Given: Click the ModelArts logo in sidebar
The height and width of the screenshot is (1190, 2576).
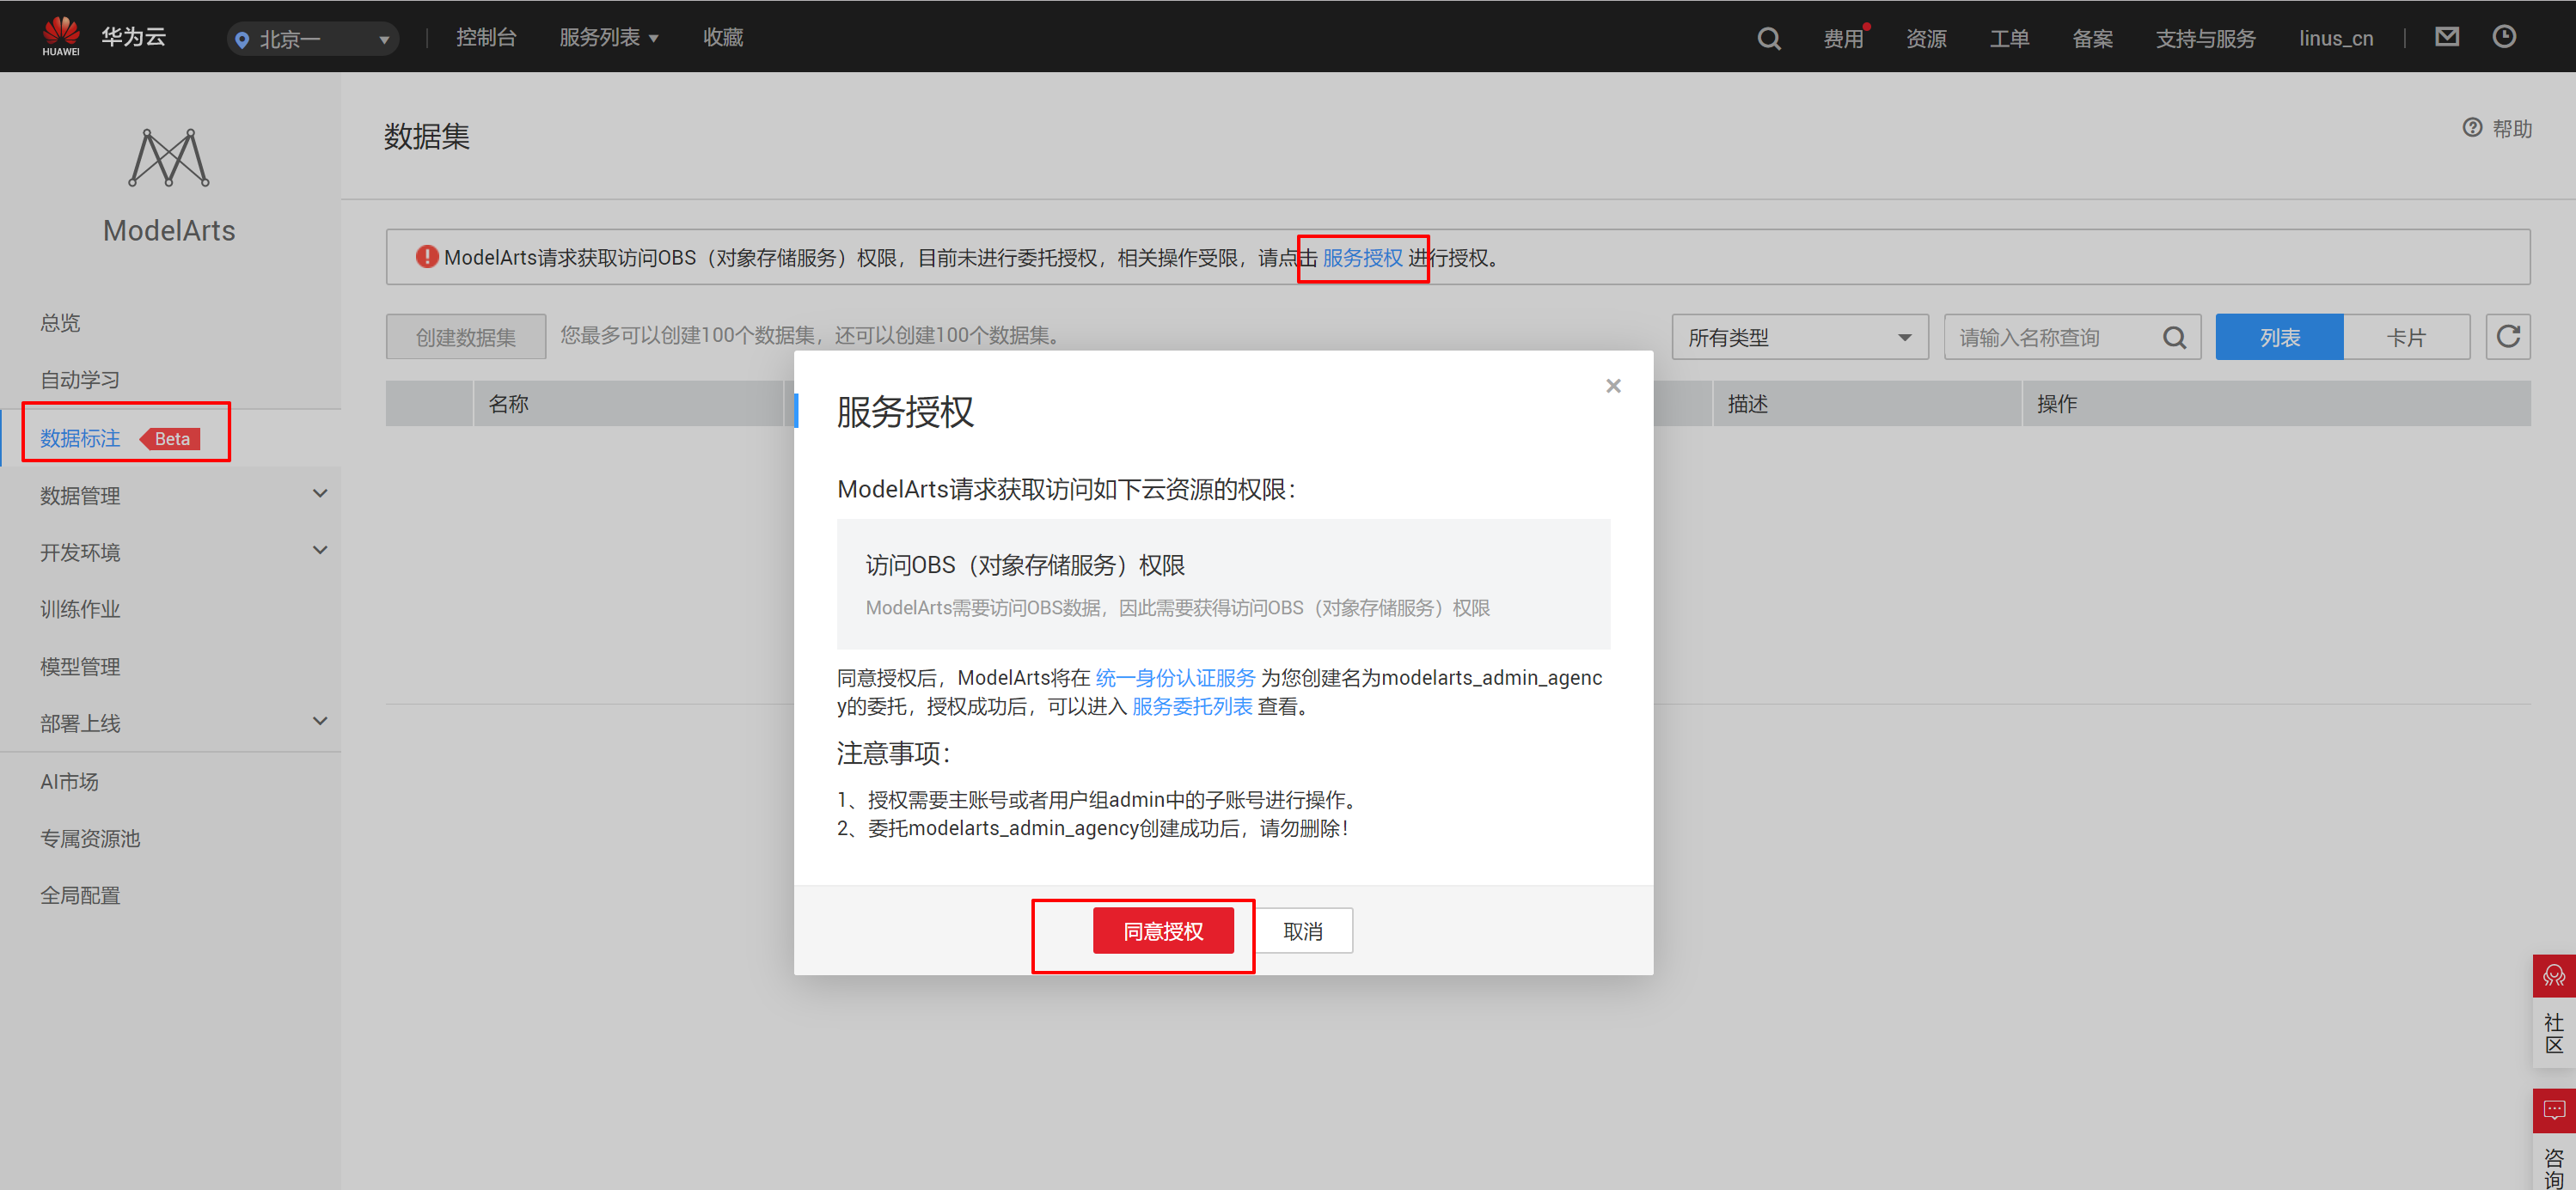Looking at the screenshot, I should [169, 158].
